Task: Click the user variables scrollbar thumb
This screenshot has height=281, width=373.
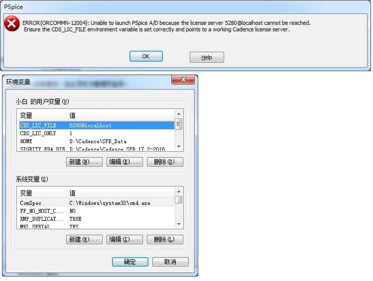Action: 179,124
